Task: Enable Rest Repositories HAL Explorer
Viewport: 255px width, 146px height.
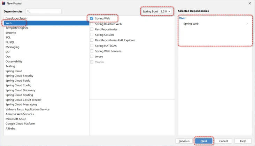Action: click(92, 40)
